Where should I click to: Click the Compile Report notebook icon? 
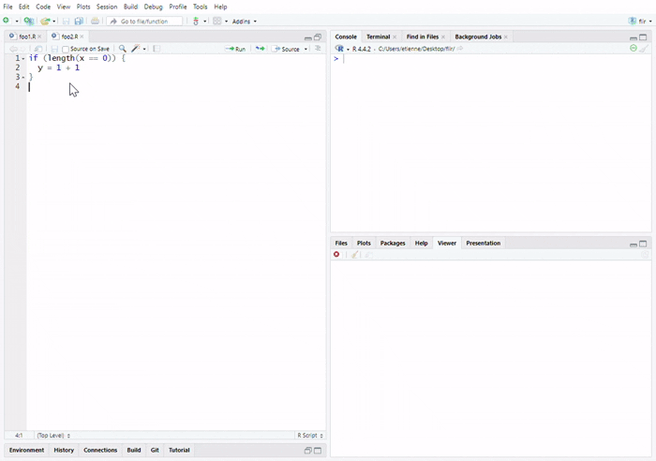tap(157, 49)
